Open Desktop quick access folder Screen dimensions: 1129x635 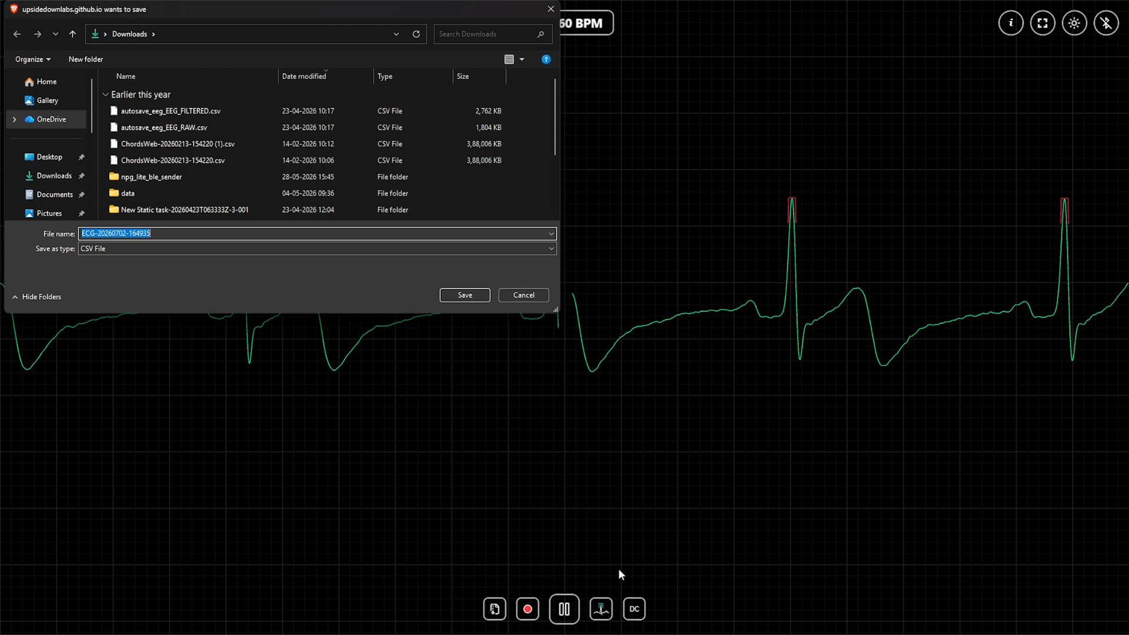click(x=49, y=157)
